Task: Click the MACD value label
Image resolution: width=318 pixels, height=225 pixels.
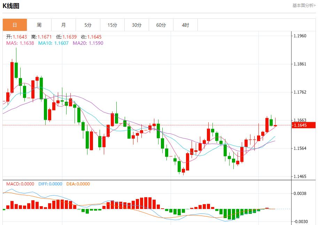Action: (20, 184)
